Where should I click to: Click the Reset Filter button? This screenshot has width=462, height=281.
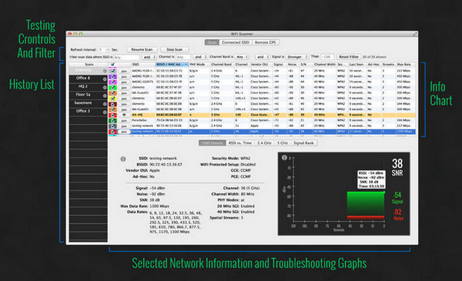(349, 57)
